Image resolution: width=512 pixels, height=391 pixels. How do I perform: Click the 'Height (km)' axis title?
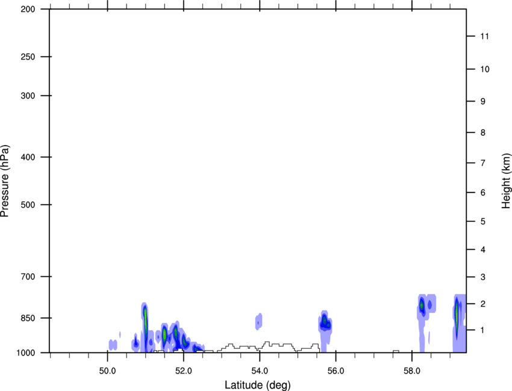[x=506, y=180]
